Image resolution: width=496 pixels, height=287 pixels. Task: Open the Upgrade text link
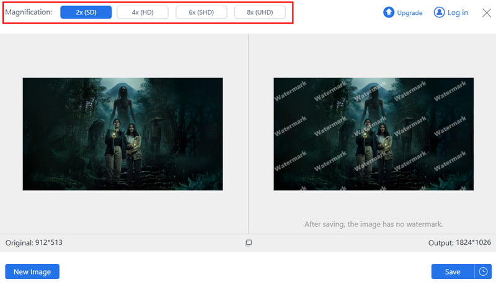point(409,13)
